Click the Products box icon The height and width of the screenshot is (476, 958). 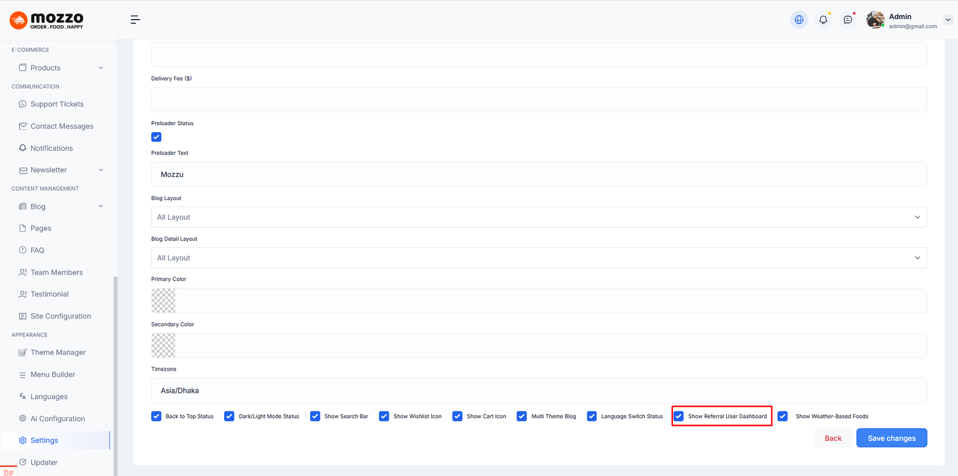(23, 68)
